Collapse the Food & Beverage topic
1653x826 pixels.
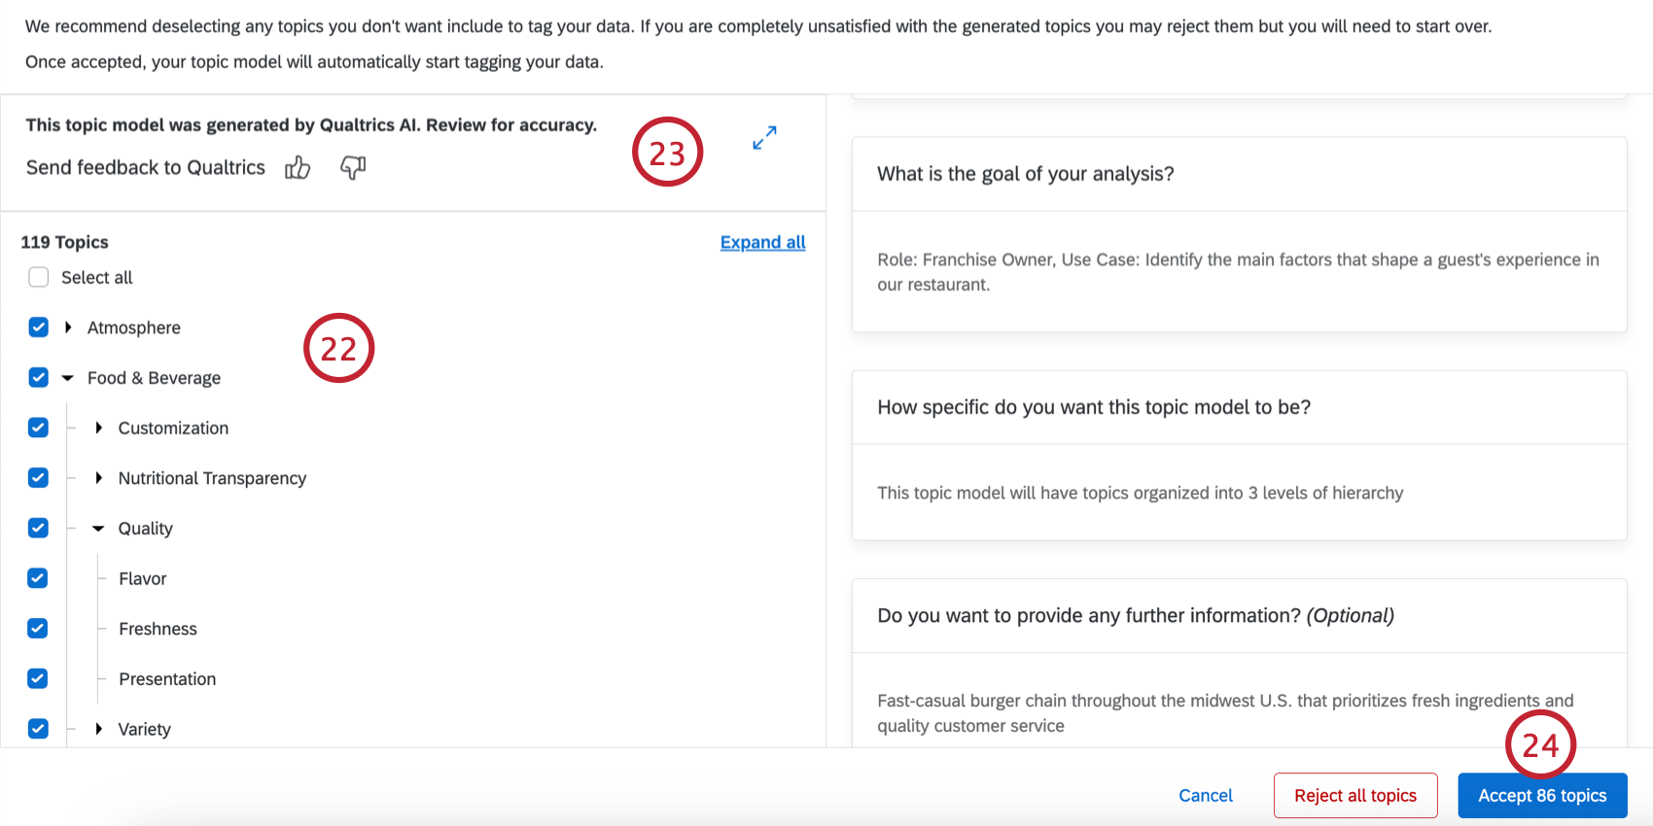[x=68, y=378]
